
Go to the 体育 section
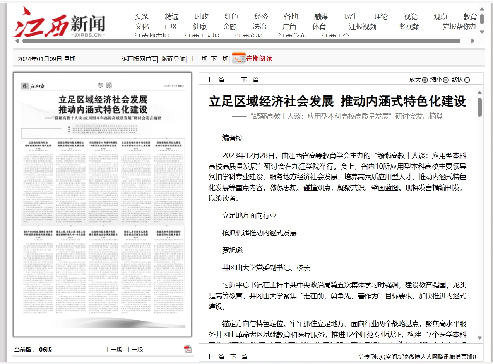pos(319,27)
